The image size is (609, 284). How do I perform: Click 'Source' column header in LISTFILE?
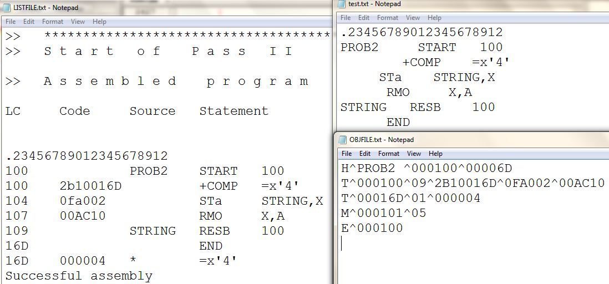(x=152, y=111)
